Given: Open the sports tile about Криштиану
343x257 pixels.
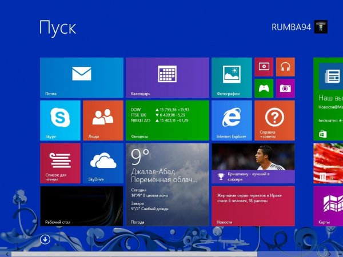Looking at the screenshot, I should (x=253, y=163).
